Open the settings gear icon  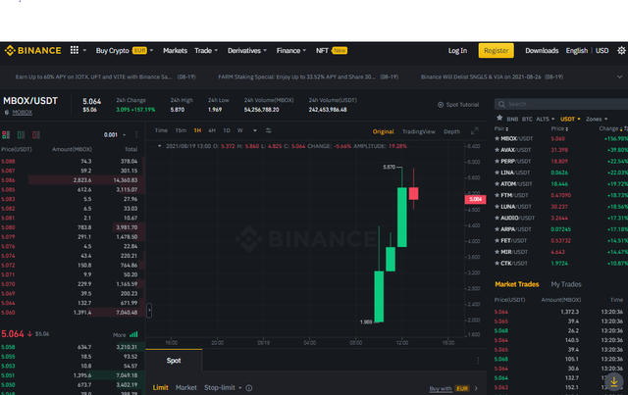pos(621,50)
